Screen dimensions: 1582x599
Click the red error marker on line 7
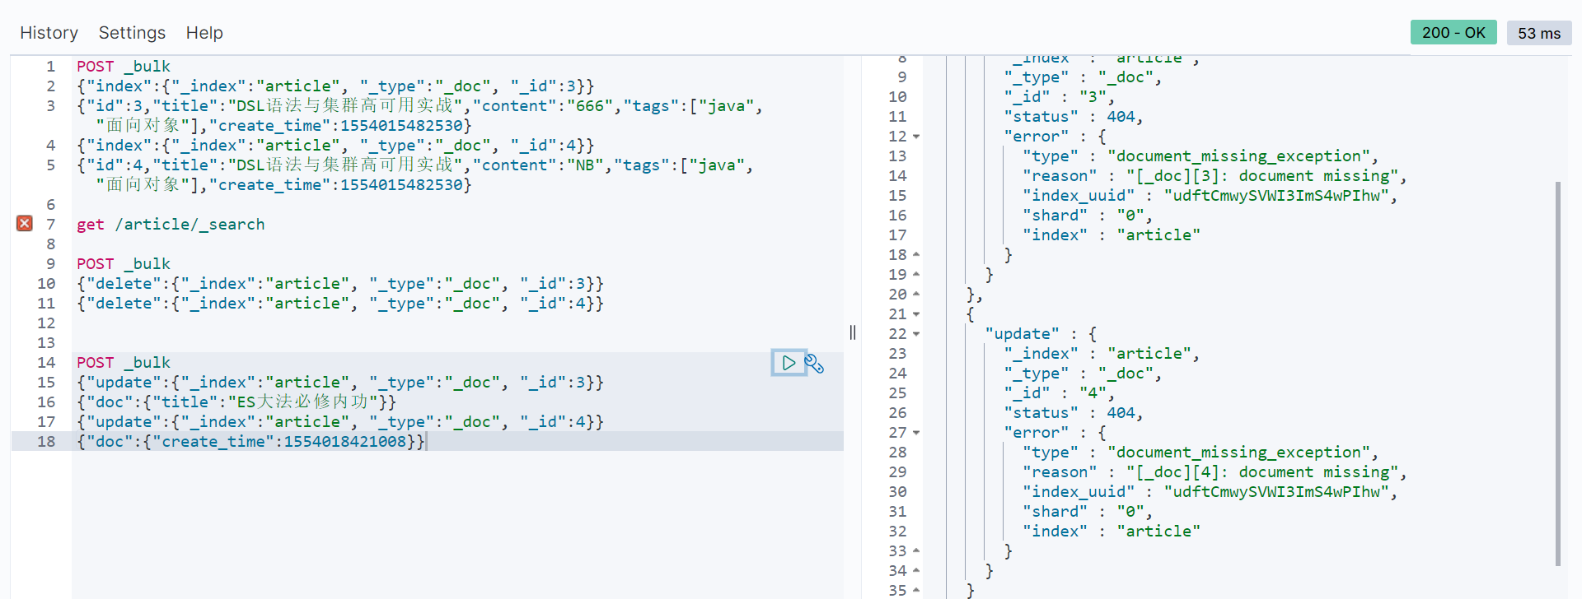25,223
